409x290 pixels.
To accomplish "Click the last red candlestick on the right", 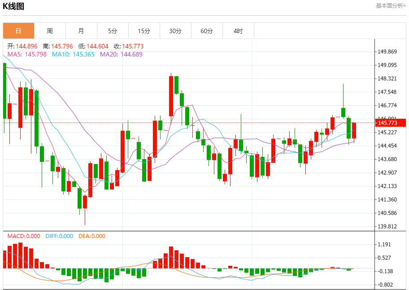I will pyautogui.click(x=354, y=130).
